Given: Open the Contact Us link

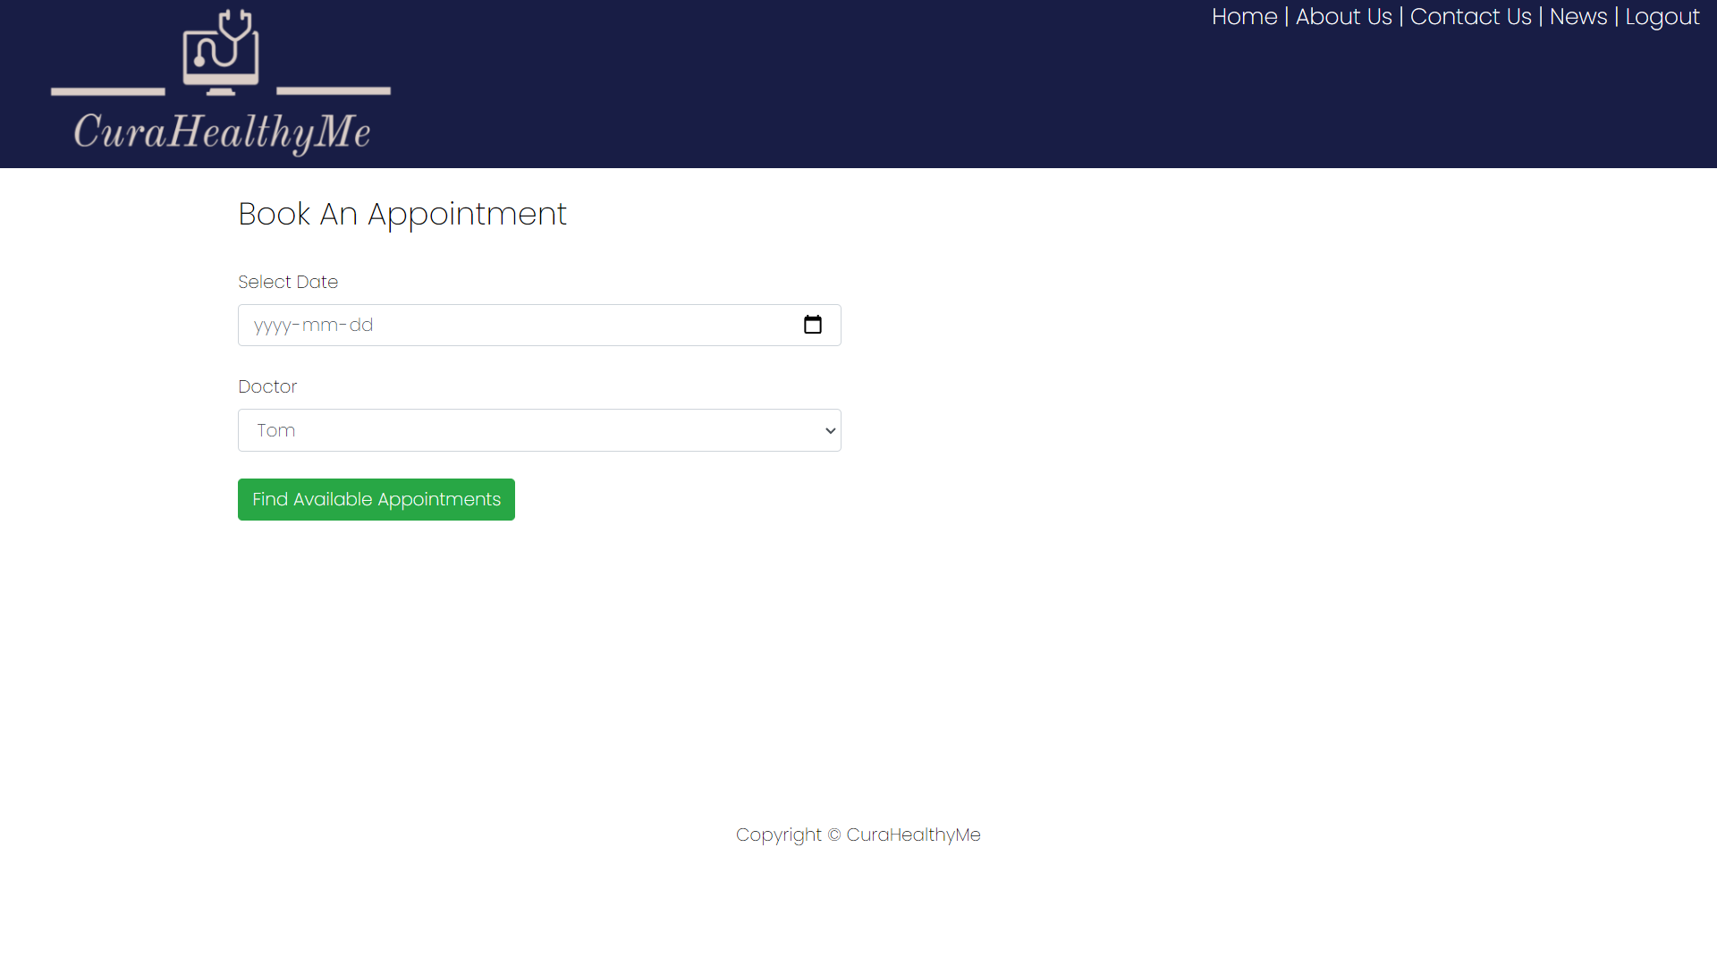Looking at the screenshot, I should coord(1470,17).
